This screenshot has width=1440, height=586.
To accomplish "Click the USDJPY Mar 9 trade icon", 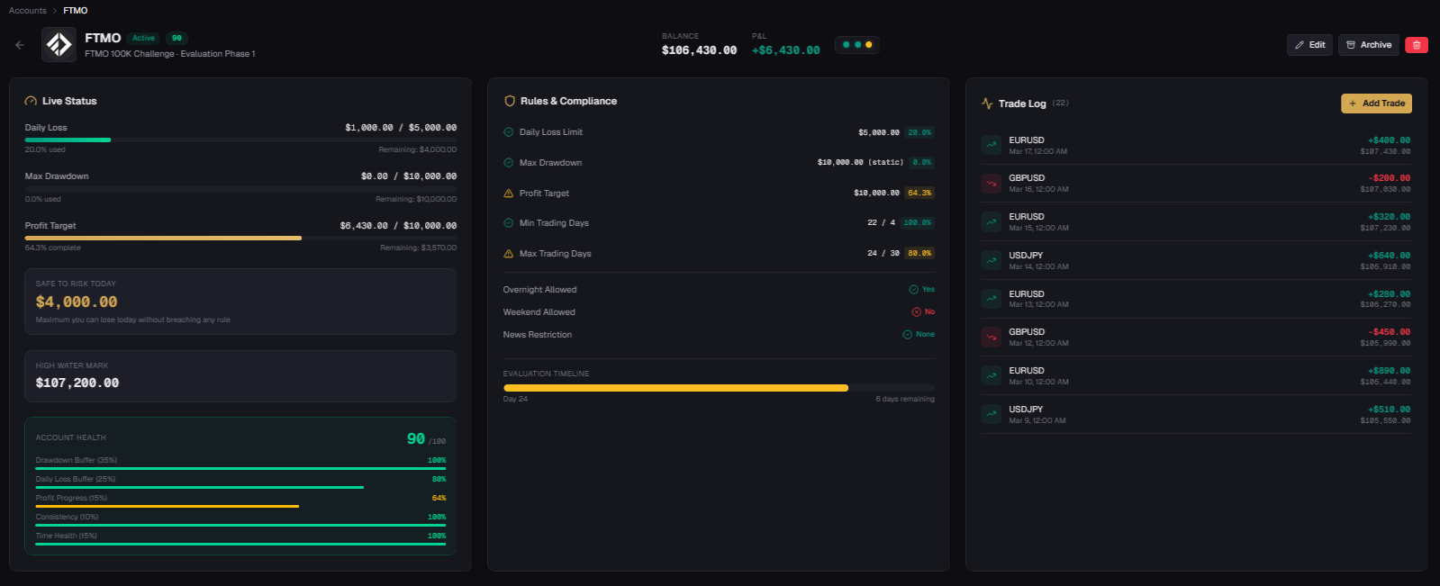I will [992, 414].
